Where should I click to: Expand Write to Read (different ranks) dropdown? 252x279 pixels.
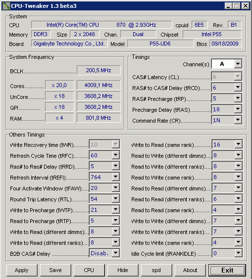[115, 242]
